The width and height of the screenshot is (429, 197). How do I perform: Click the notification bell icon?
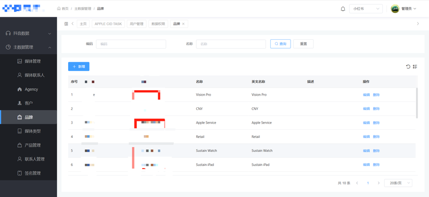(343, 9)
